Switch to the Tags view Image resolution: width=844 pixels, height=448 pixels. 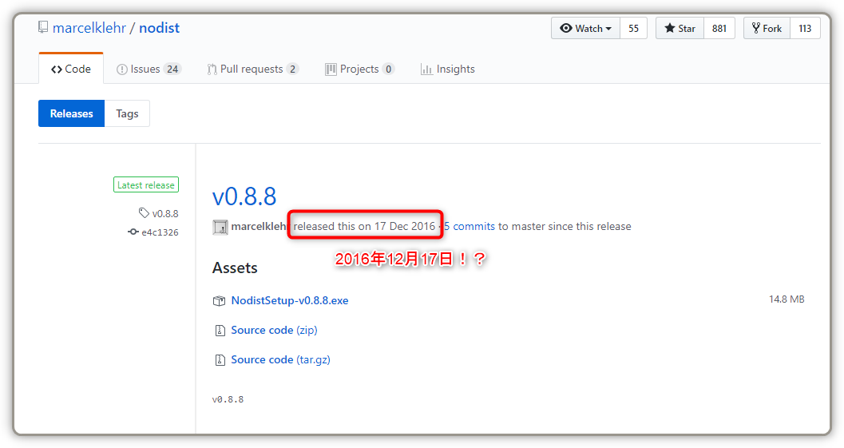[x=127, y=113]
